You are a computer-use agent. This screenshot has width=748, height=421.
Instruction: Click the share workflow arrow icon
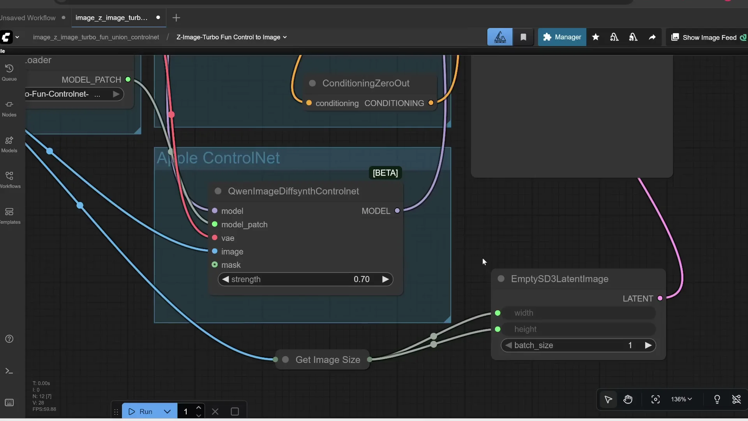point(653,37)
